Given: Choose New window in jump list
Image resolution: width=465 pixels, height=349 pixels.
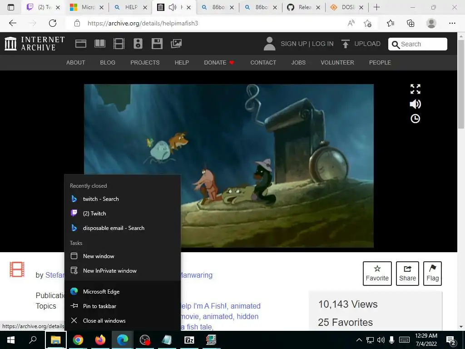Looking at the screenshot, I should (123, 256).
